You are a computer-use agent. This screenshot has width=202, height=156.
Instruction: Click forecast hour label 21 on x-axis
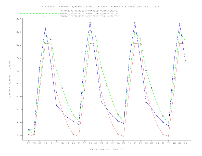[x=68, y=143]
